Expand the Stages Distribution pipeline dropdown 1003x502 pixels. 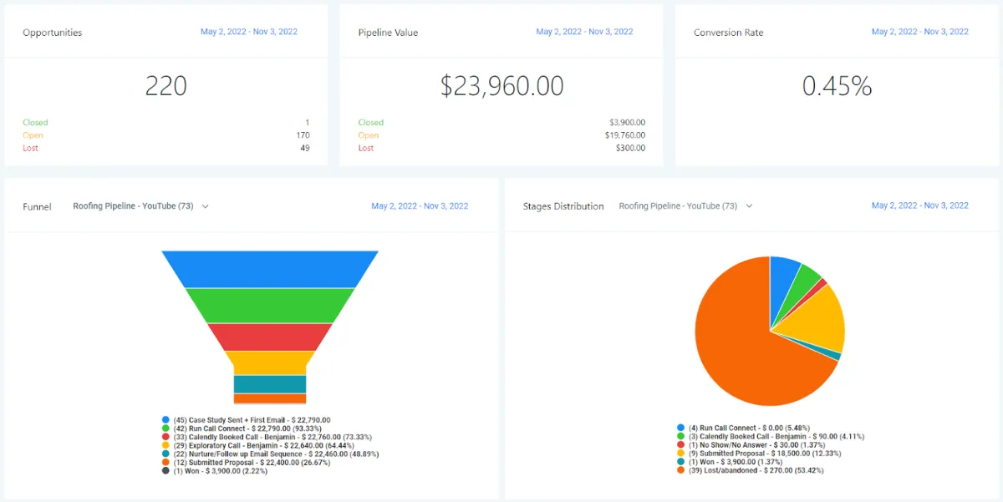(685, 206)
